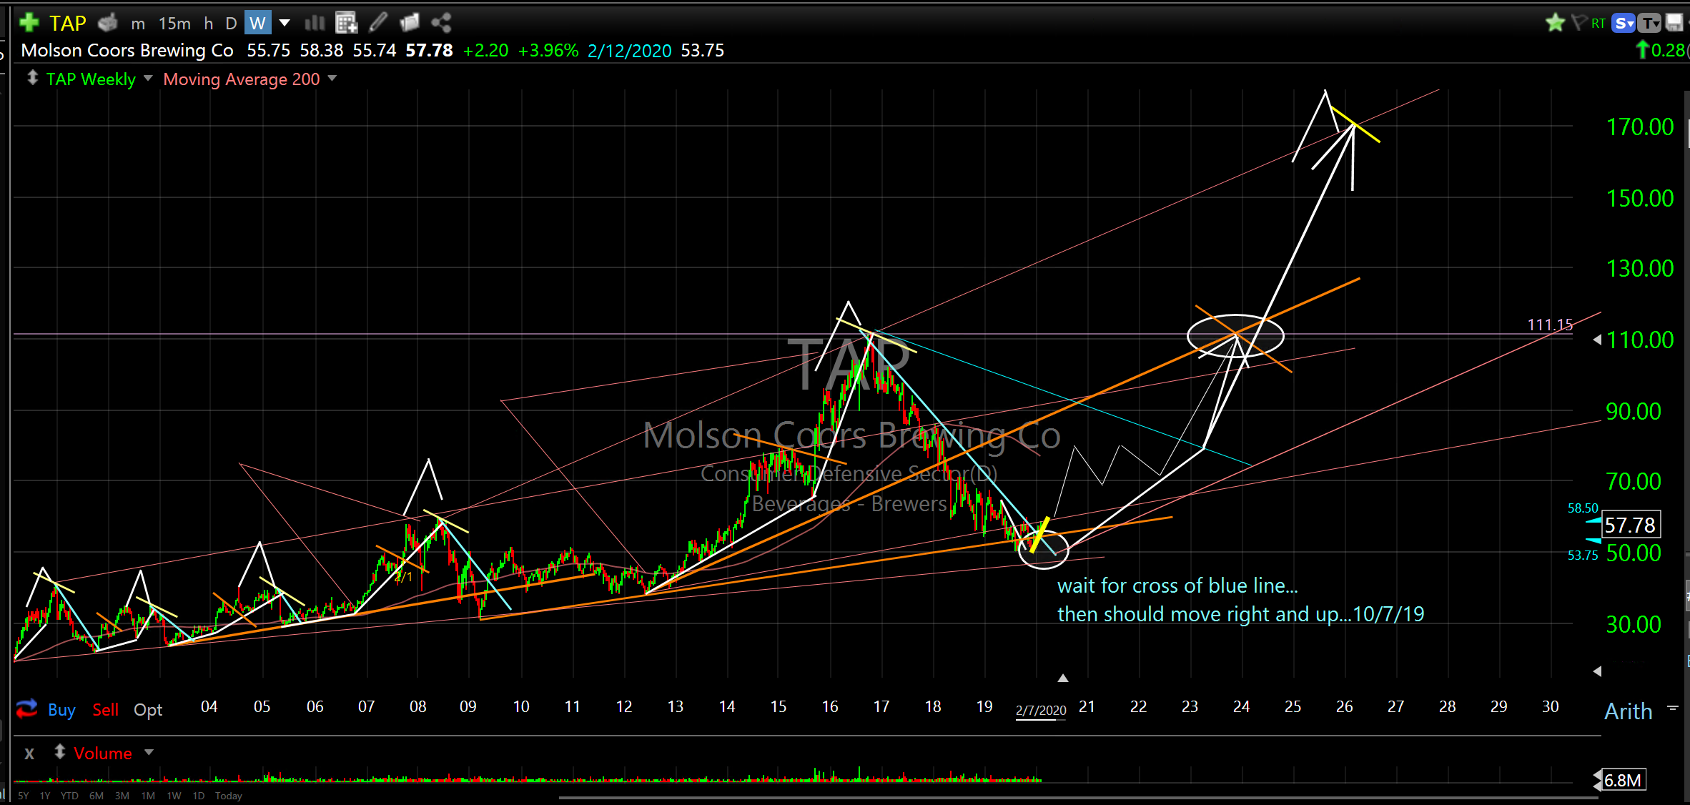Click the Buy button

point(61,710)
